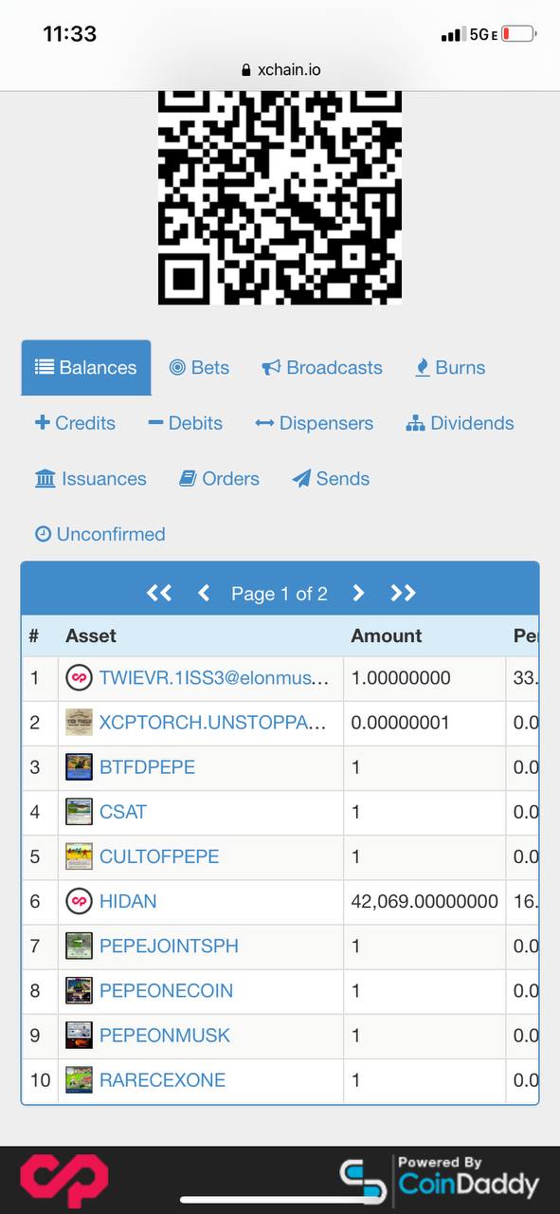Click the 0.00000001 amount cell
Screen dimensions: 560x1214
pyautogui.click(x=425, y=723)
